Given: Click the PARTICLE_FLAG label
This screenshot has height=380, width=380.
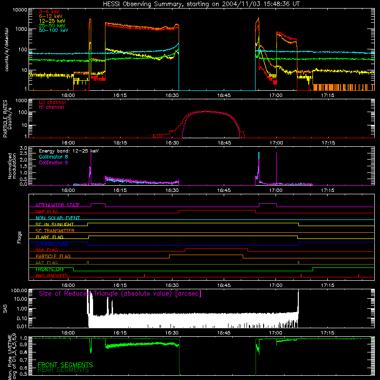Looking at the screenshot, I should point(53,256).
